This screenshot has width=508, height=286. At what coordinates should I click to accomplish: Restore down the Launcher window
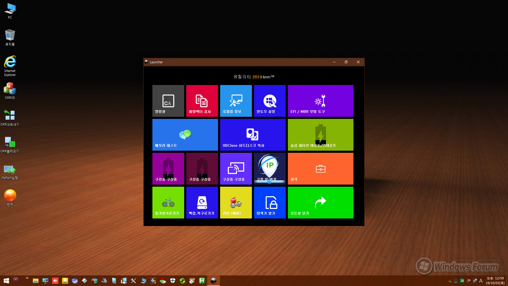pyautogui.click(x=346, y=62)
